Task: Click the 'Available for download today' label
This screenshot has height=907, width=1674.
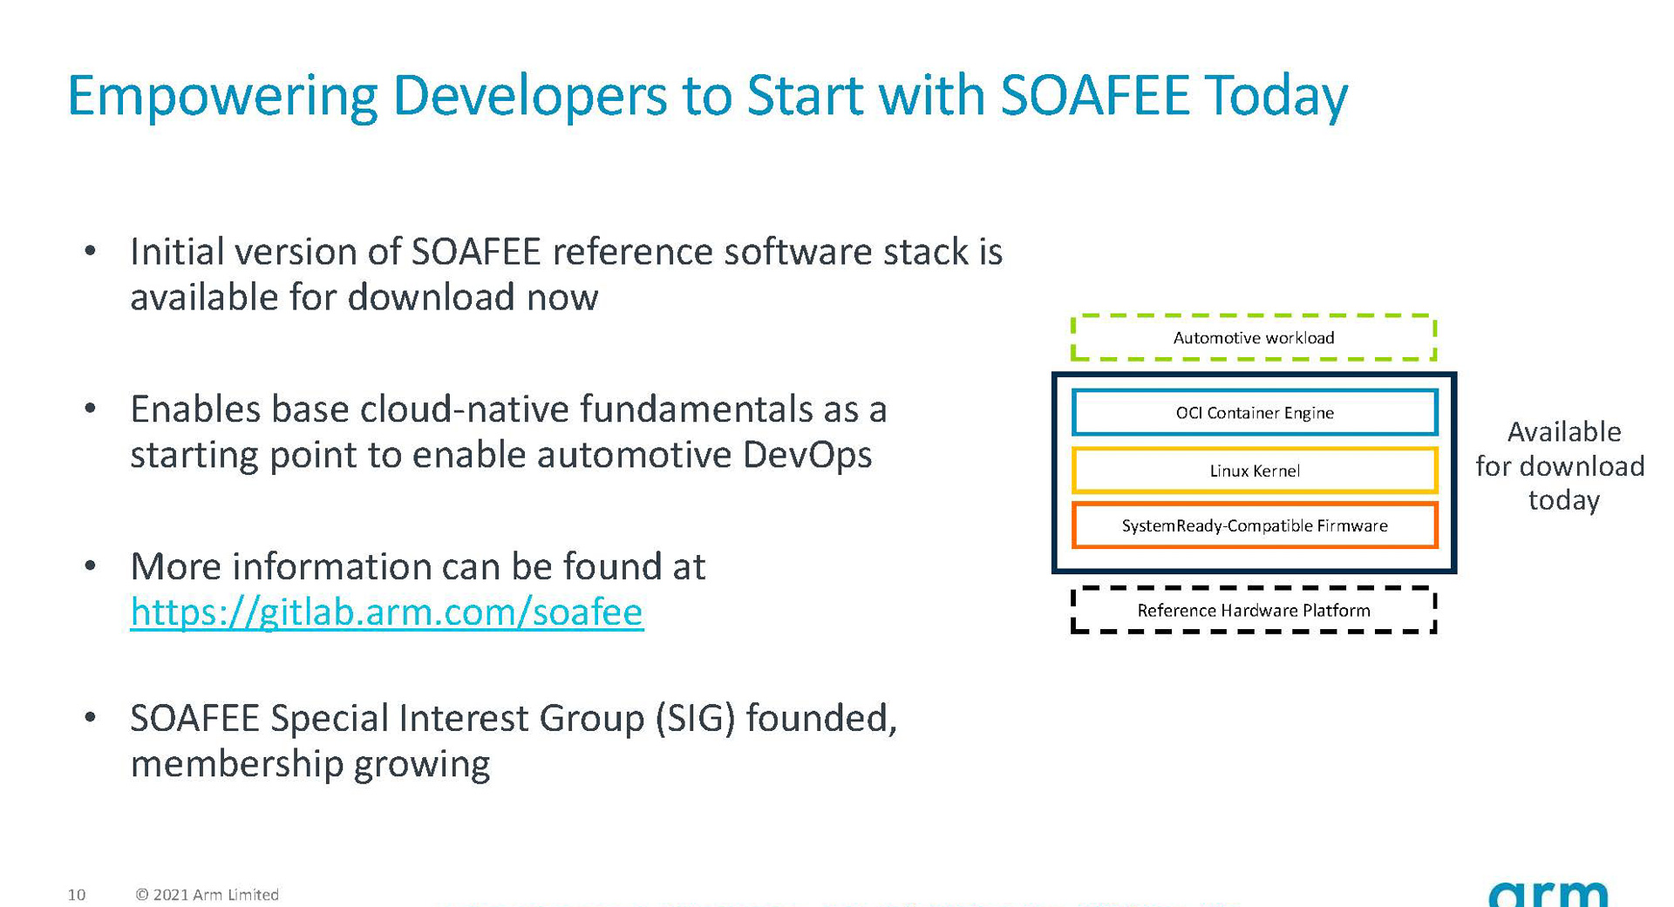Action: tap(1562, 466)
